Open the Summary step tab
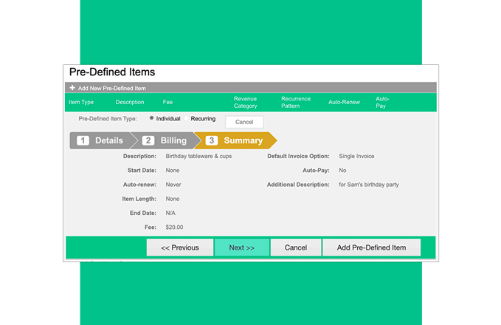 click(235, 140)
